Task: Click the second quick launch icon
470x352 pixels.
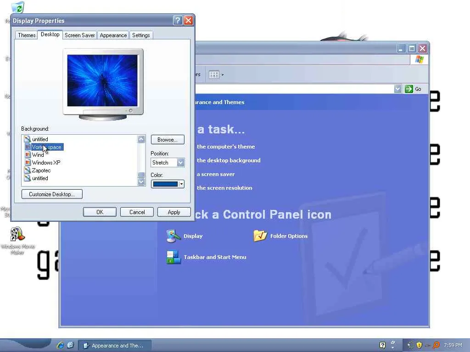Action: (x=70, y=345)
